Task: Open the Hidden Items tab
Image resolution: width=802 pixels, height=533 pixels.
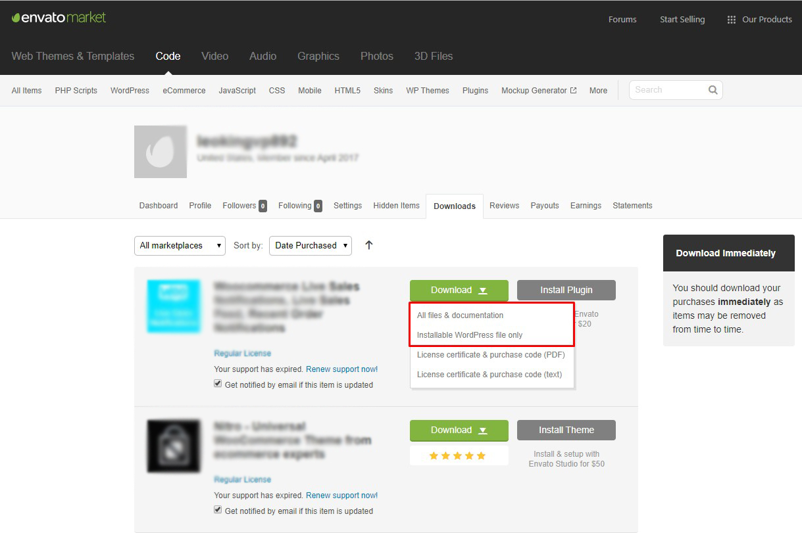Action: (396, 206)
